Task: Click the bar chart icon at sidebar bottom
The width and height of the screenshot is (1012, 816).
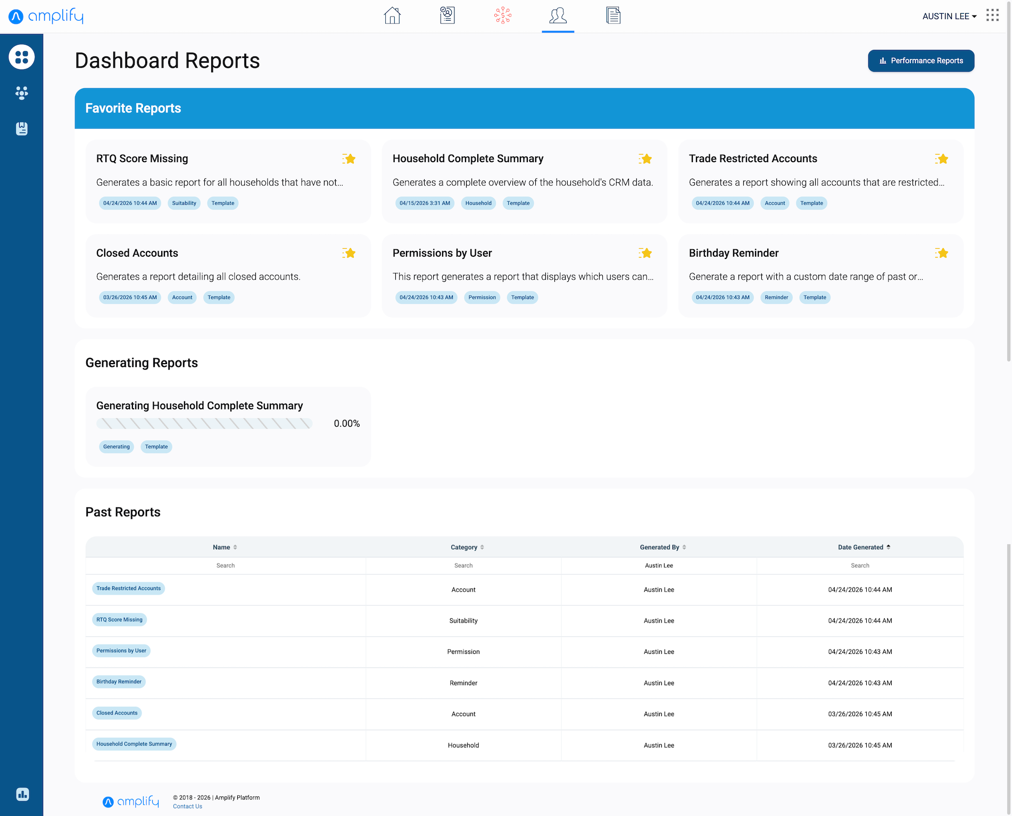Action: pyautogui.click(x=22, y=794)
